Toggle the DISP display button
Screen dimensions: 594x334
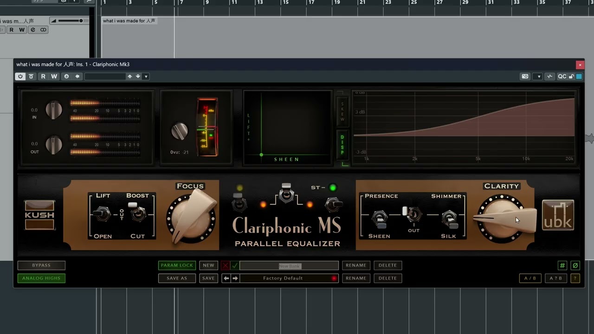click(342, 145)
